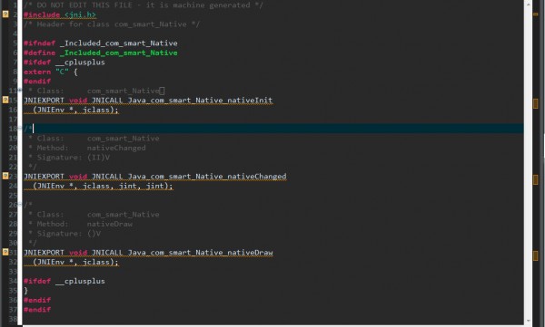Screen dimensions: 545x327
Task: Click on '#include <jni.h>' text
Action: point(60,14)
